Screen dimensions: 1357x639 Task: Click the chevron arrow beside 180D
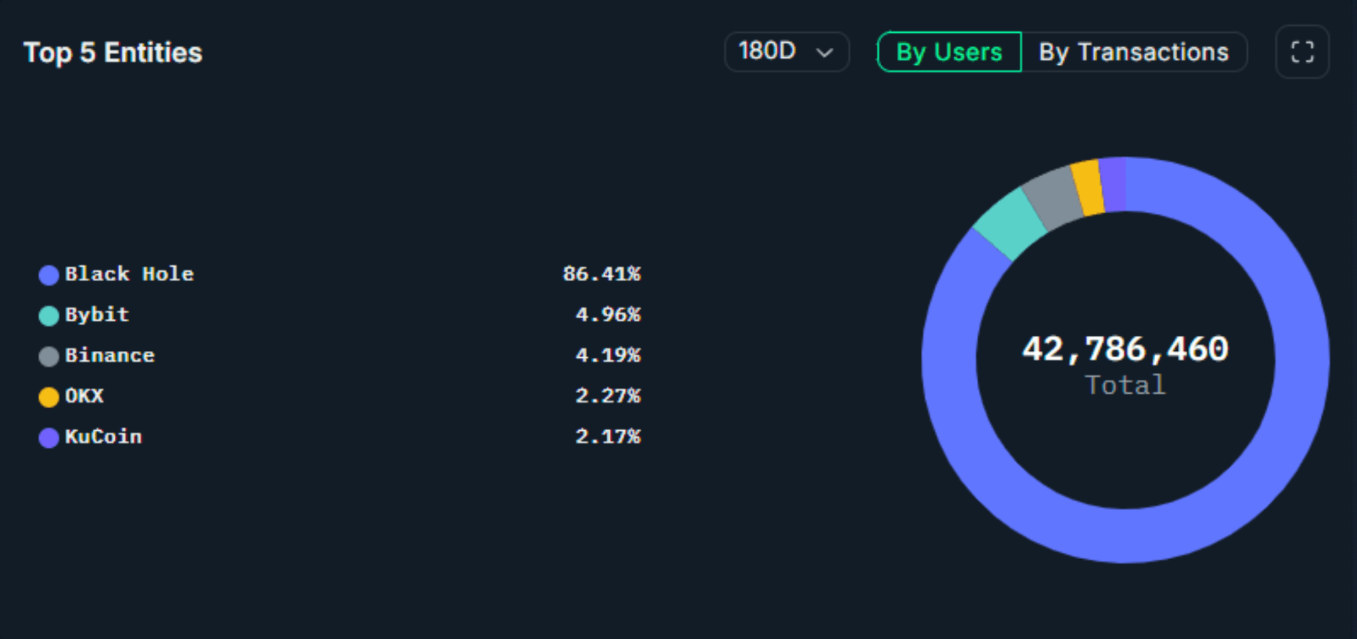(824, 53)
